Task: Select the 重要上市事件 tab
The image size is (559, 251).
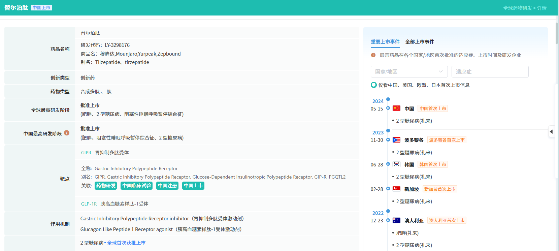Action: click(x=385, y=42)
